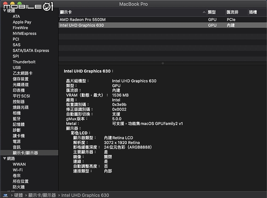Click revision ID value 0x0002
This screenshot has height=198, width=267.
pos(119,109)
